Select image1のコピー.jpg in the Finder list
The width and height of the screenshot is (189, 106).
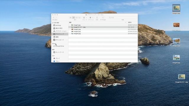coord(103,27)
